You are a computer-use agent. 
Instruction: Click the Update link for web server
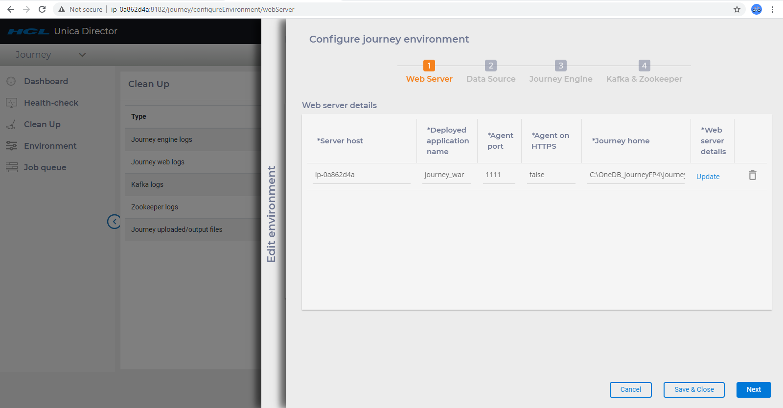[x=708, y=177]
